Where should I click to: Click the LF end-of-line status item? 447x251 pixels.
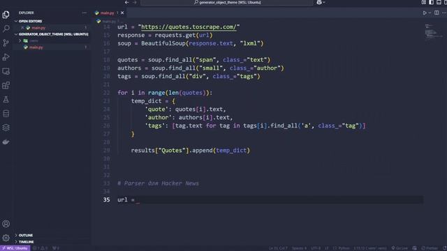click(x=327, y=248)
